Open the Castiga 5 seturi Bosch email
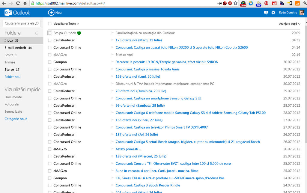The height and width of the screenshot is (193, 307). click(188, 142)
